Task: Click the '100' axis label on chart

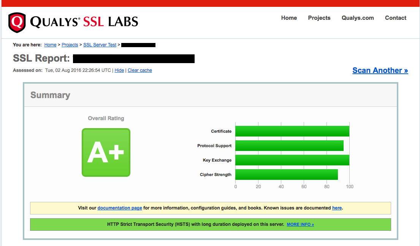Action: pyautogui.click(x=350, y=187)
